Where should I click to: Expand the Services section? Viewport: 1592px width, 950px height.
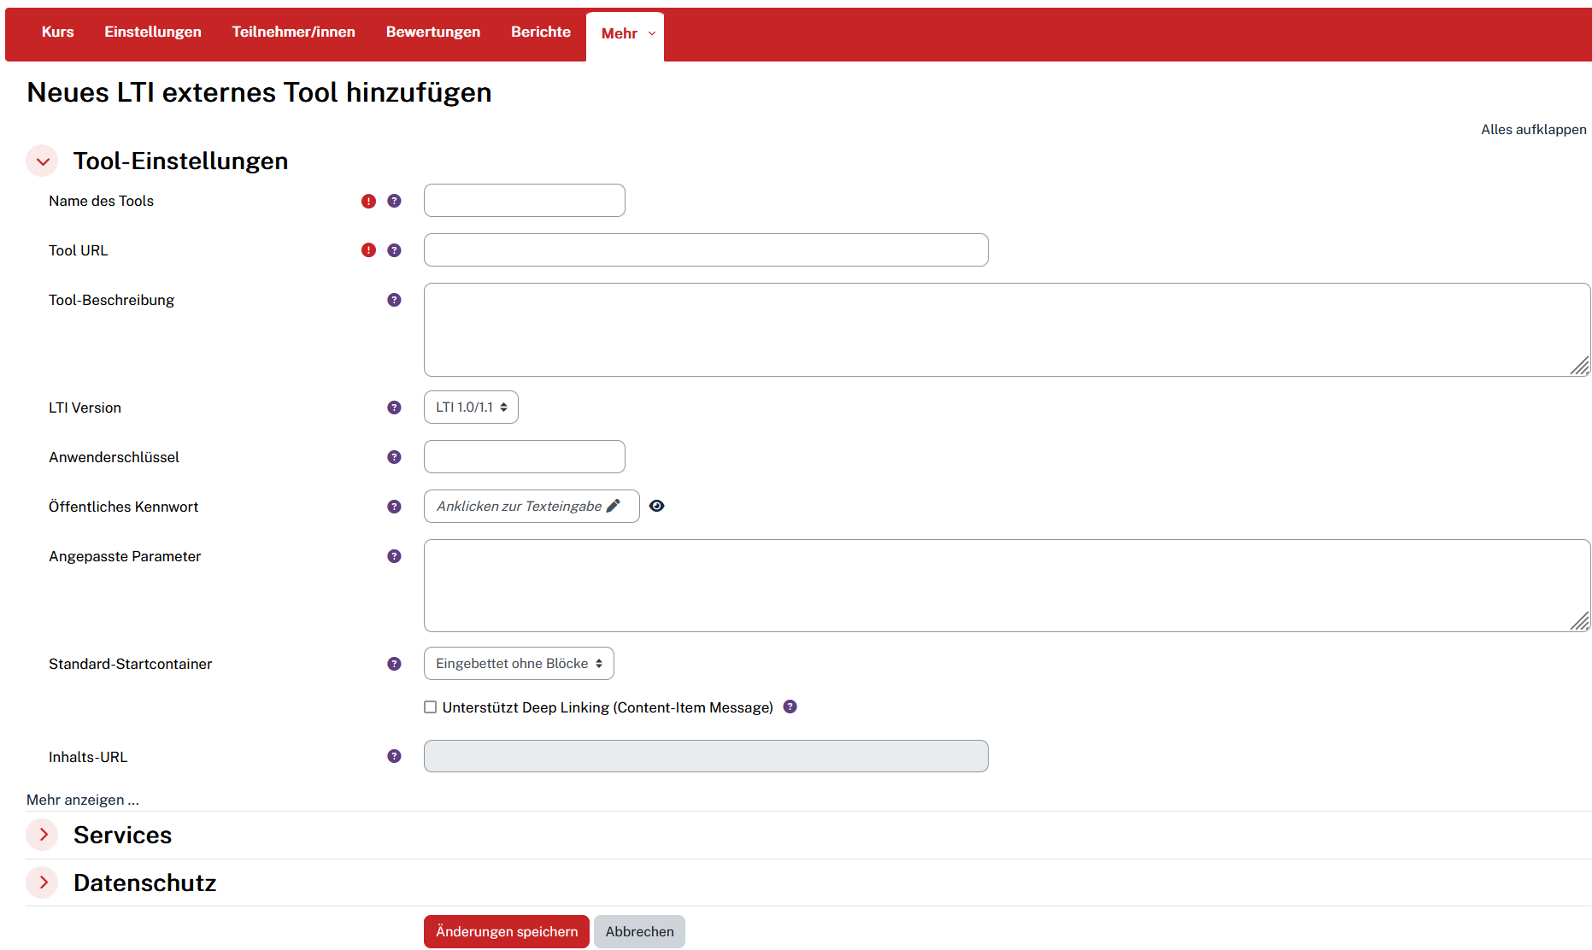(43, 835)
